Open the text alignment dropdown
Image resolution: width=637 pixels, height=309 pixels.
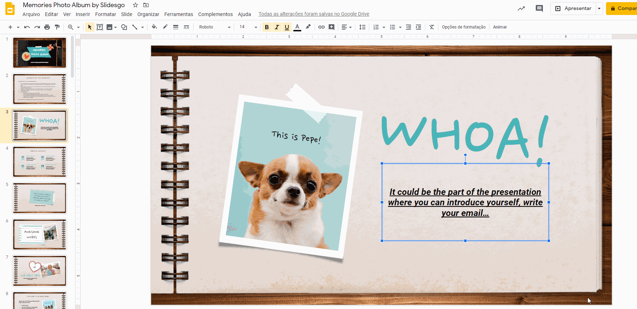pyautogui.click(x=346, y=27)
